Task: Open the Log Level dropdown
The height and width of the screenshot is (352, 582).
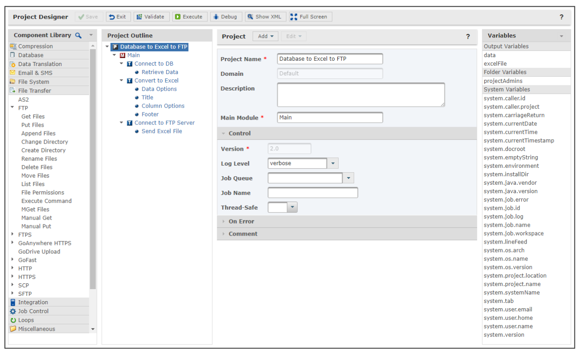Action: 332,163
